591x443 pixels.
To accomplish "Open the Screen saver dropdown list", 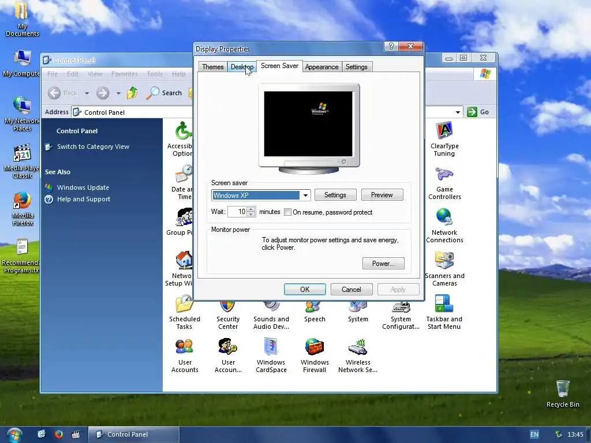I will 305,195.
